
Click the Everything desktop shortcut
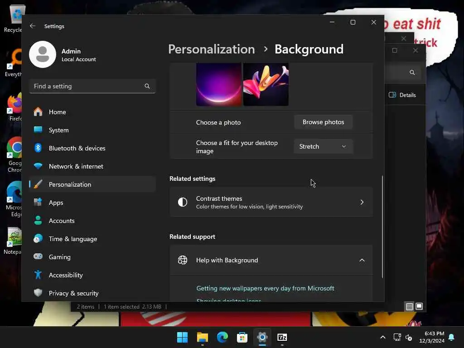click(14, 63)
